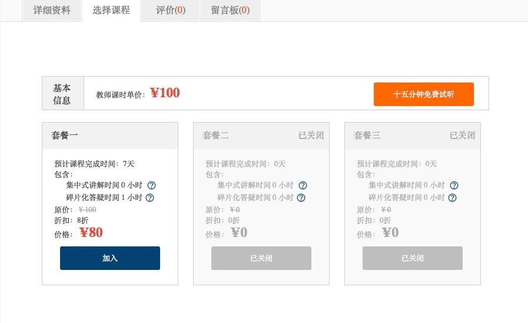
Task: Add 套餐一 with the 加入 button
Action: click(x=110, y=258)
